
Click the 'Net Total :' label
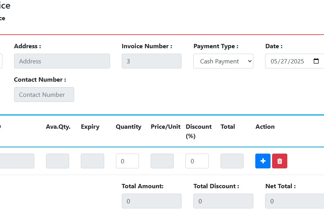[280, 186]
